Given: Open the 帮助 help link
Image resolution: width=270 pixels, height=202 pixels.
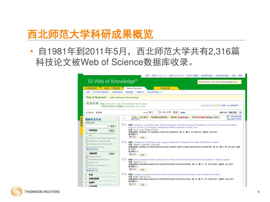Looking at the screenshot, I should 240,75.
